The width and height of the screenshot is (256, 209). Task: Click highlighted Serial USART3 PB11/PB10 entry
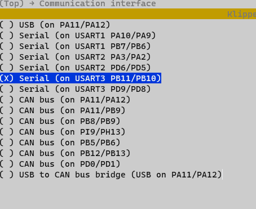81,78
